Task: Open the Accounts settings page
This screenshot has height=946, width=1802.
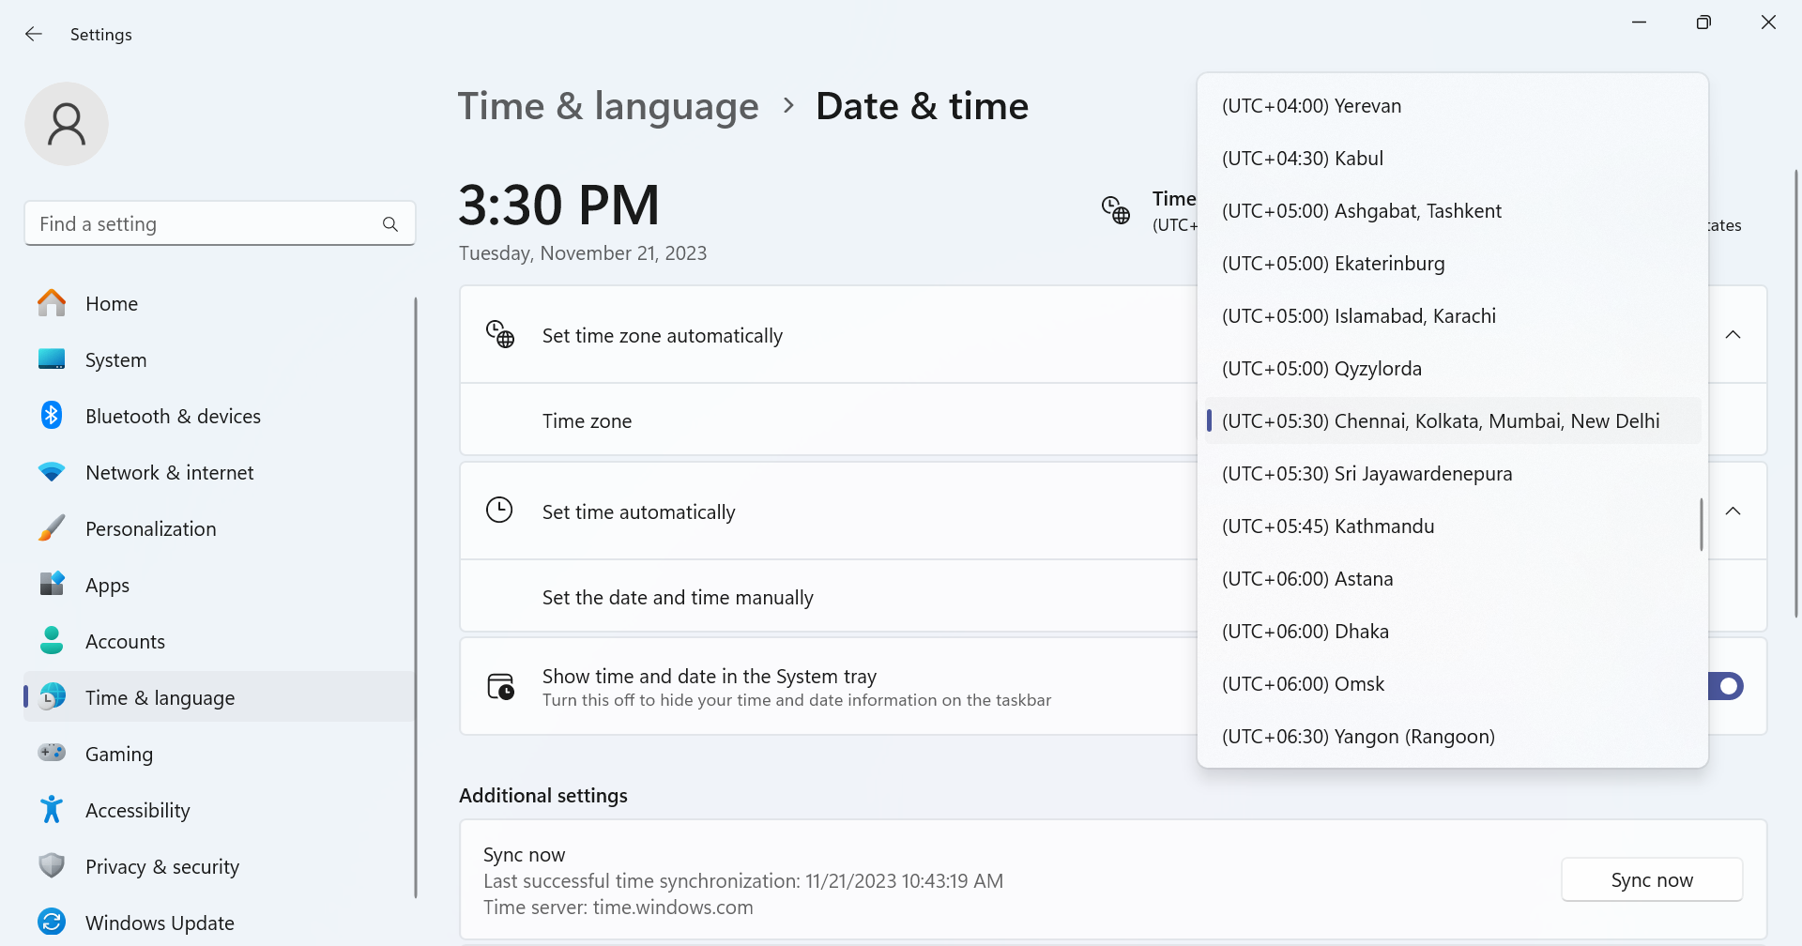Action: tap(125, 641)
